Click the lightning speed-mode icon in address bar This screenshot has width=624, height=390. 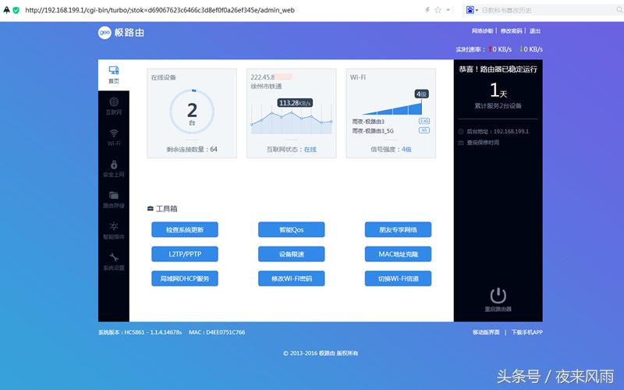427,10
